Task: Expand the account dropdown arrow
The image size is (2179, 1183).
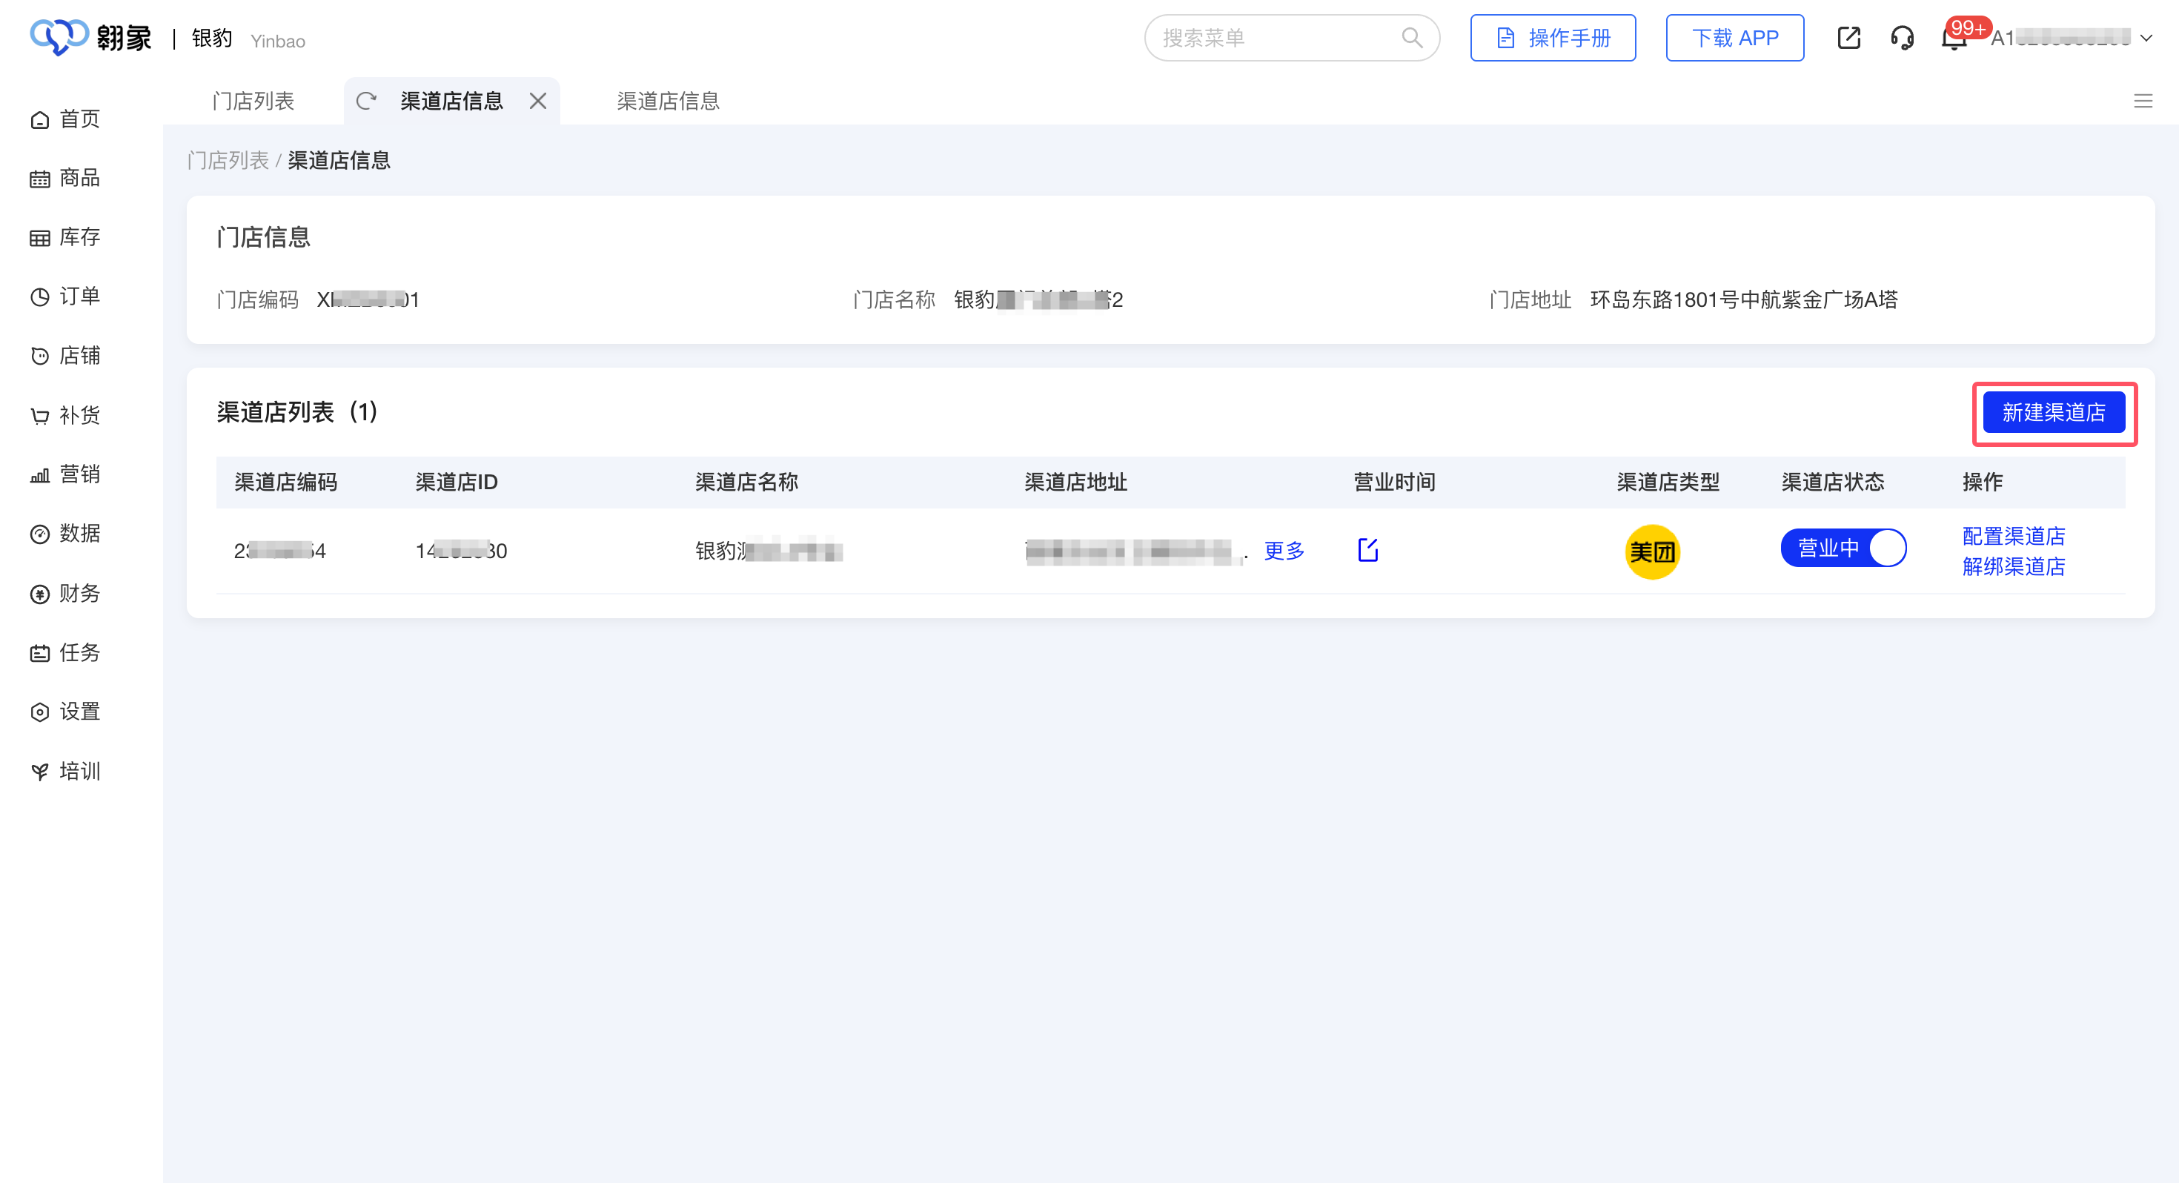Action: (x=2146, y=38)
